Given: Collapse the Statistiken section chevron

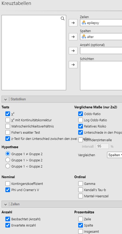Looking at the screenshot, I should tap(6, 99).
